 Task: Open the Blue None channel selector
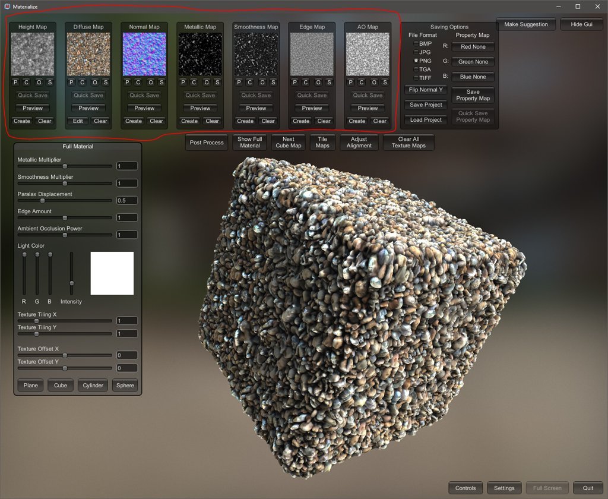click(473, 77)
